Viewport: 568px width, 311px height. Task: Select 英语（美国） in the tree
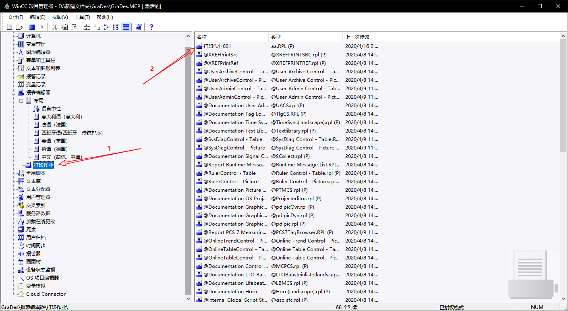coord(54,141)
